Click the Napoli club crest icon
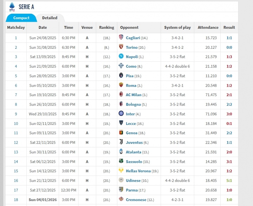 121,57
